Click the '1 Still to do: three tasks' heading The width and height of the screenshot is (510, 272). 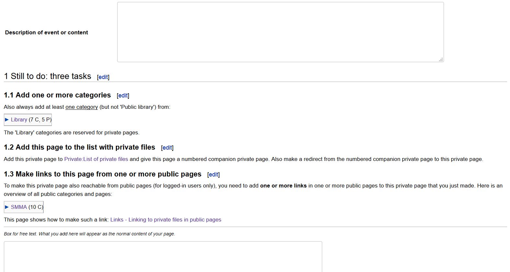point(48,76)
